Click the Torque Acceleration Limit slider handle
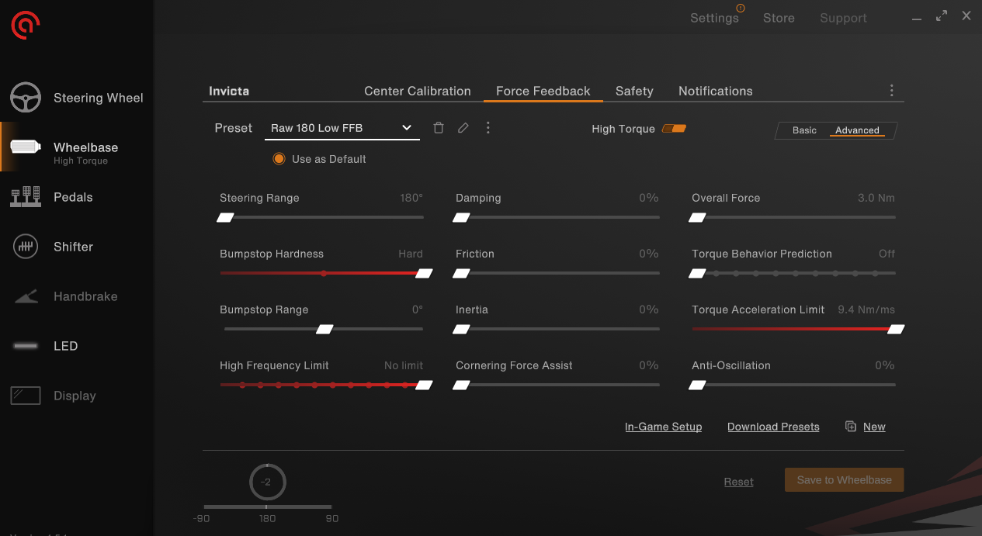The width and height of the screenshot is (982, 536). [896, 330]
